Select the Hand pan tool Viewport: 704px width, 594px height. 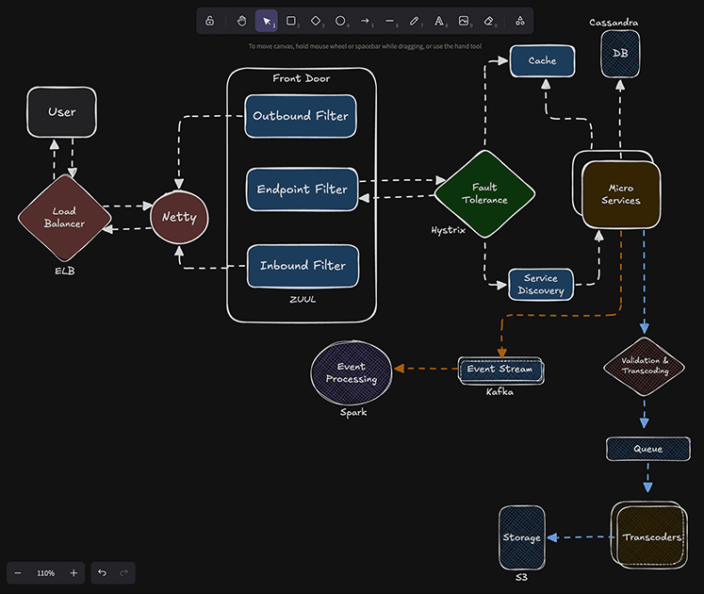click(241, 21)
